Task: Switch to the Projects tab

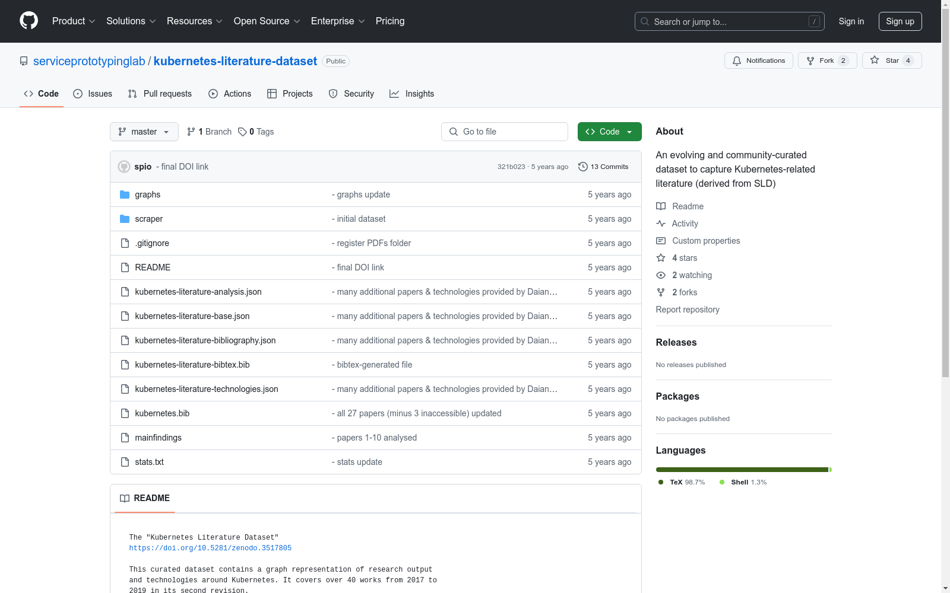Action: 290,94
